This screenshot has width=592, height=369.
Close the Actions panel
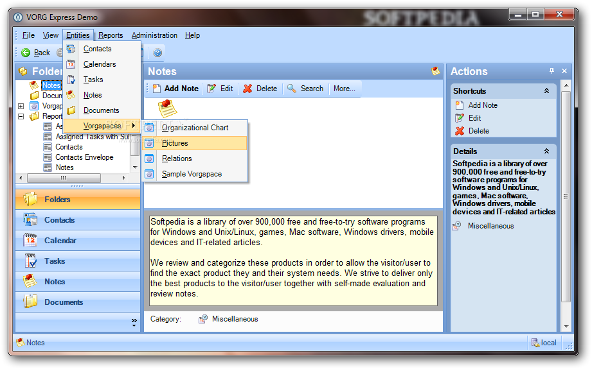564,71
